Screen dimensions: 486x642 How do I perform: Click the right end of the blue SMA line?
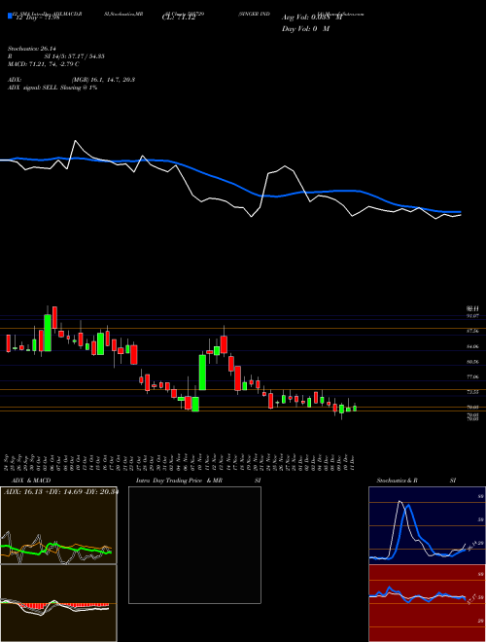point(460,212)
